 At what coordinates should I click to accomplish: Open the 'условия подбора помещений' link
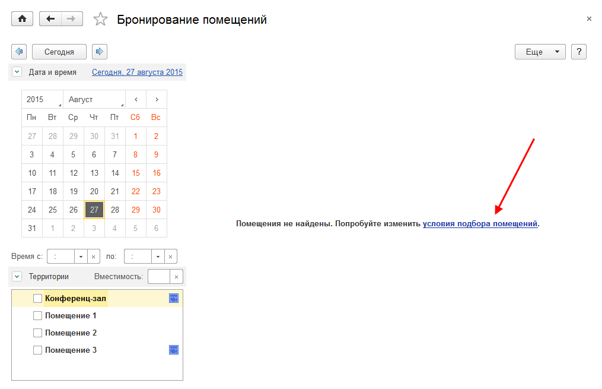pos(480,223)
